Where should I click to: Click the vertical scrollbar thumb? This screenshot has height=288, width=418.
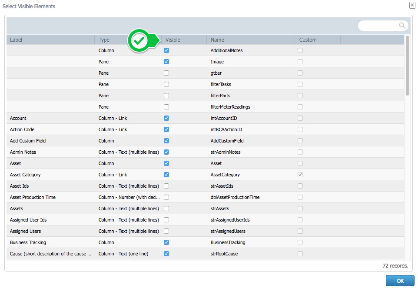tap(407, 65)
